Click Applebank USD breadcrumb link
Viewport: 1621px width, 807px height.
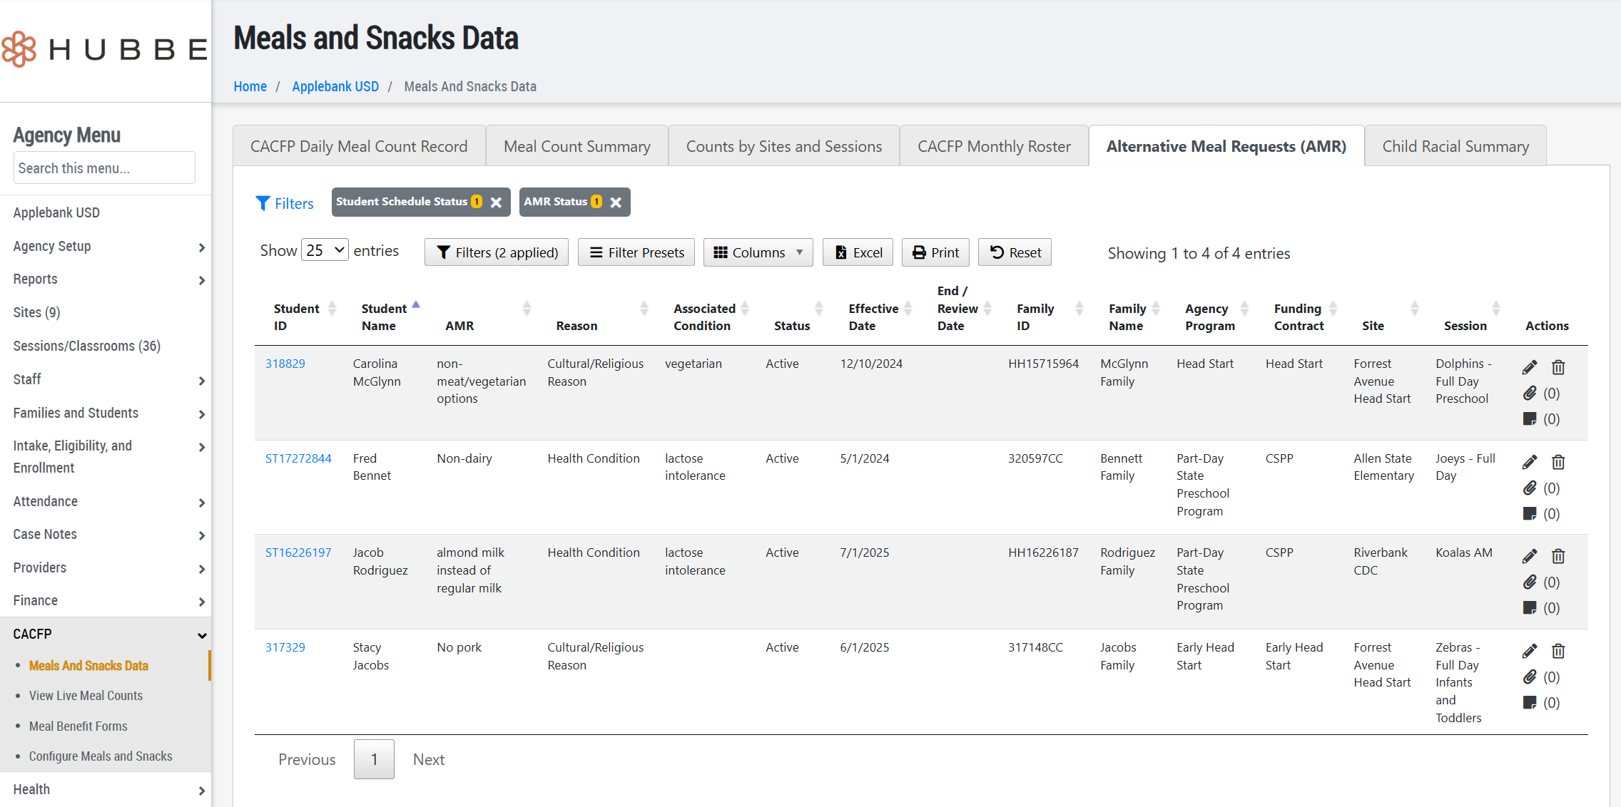335,86
